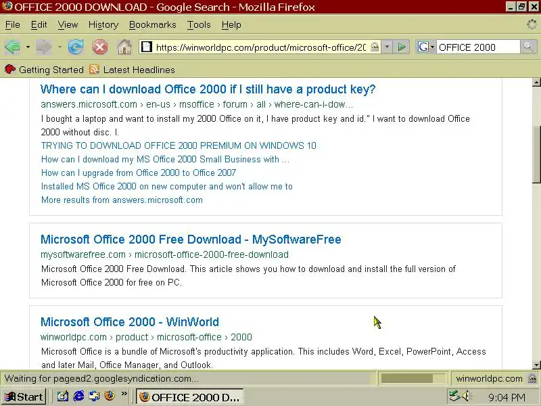Image resolution: width=541 pixels, height=406 pixels.
Task: Open the Bookmarks menu
Action: point(153,25)
